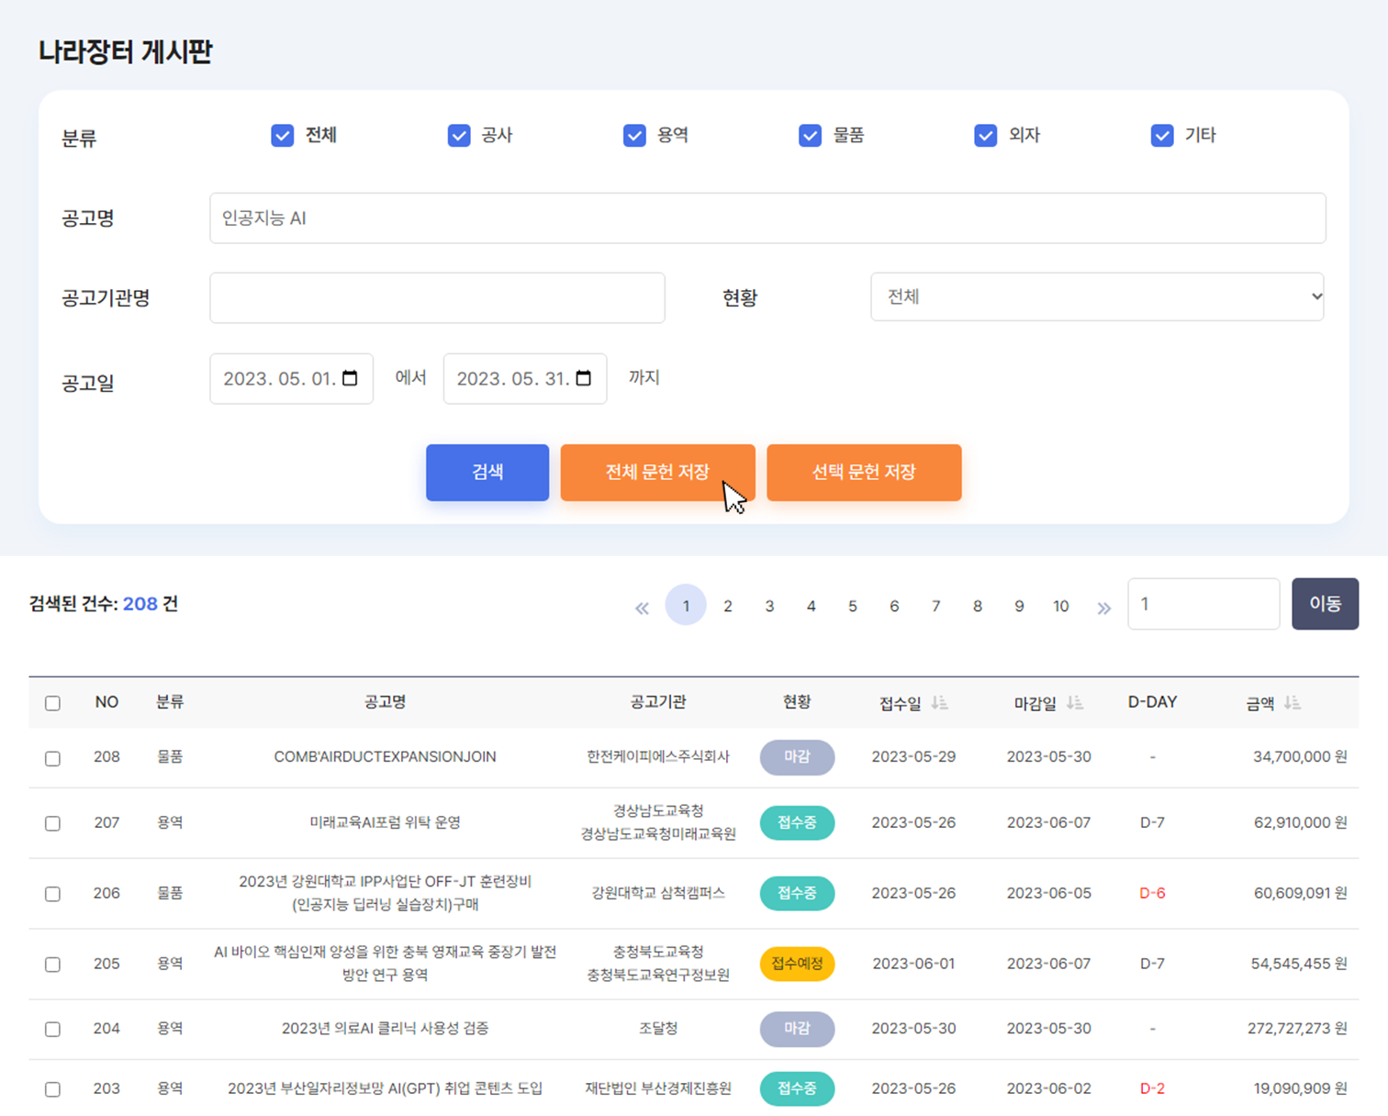Open notice COMB'AIRDUCTEXPANSIONJOIN

(385, 757)
